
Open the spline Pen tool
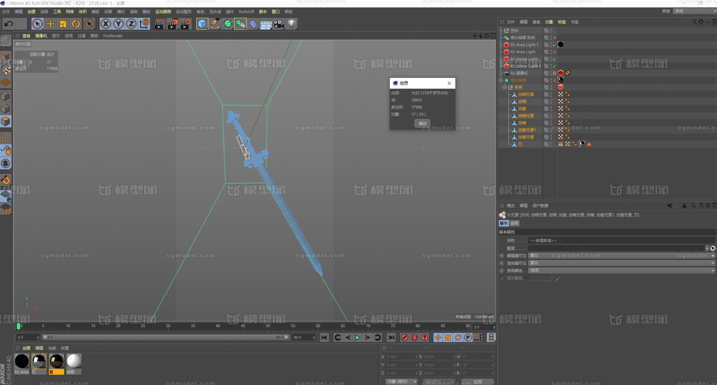pyautogui.click(x=215, y=24)
